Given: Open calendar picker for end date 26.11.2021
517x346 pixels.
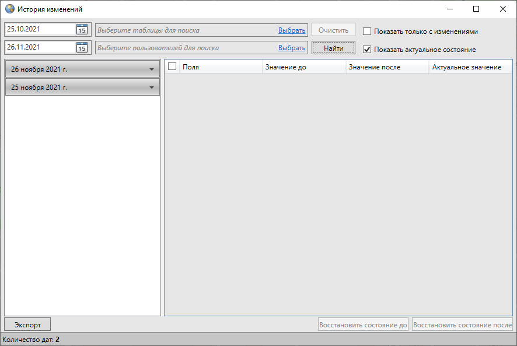Looking at the screenshot, I should tap(82, 47).
